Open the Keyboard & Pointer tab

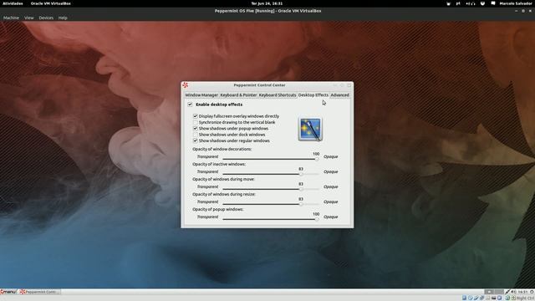click(238, 95)
